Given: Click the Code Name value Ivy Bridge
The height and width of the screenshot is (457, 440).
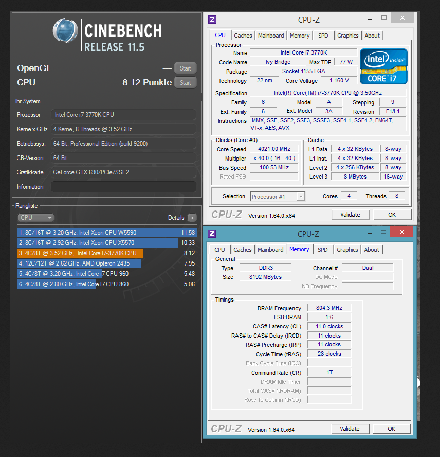Looking at the screenshot, I should pyautogui.click(x=278, y=62).
